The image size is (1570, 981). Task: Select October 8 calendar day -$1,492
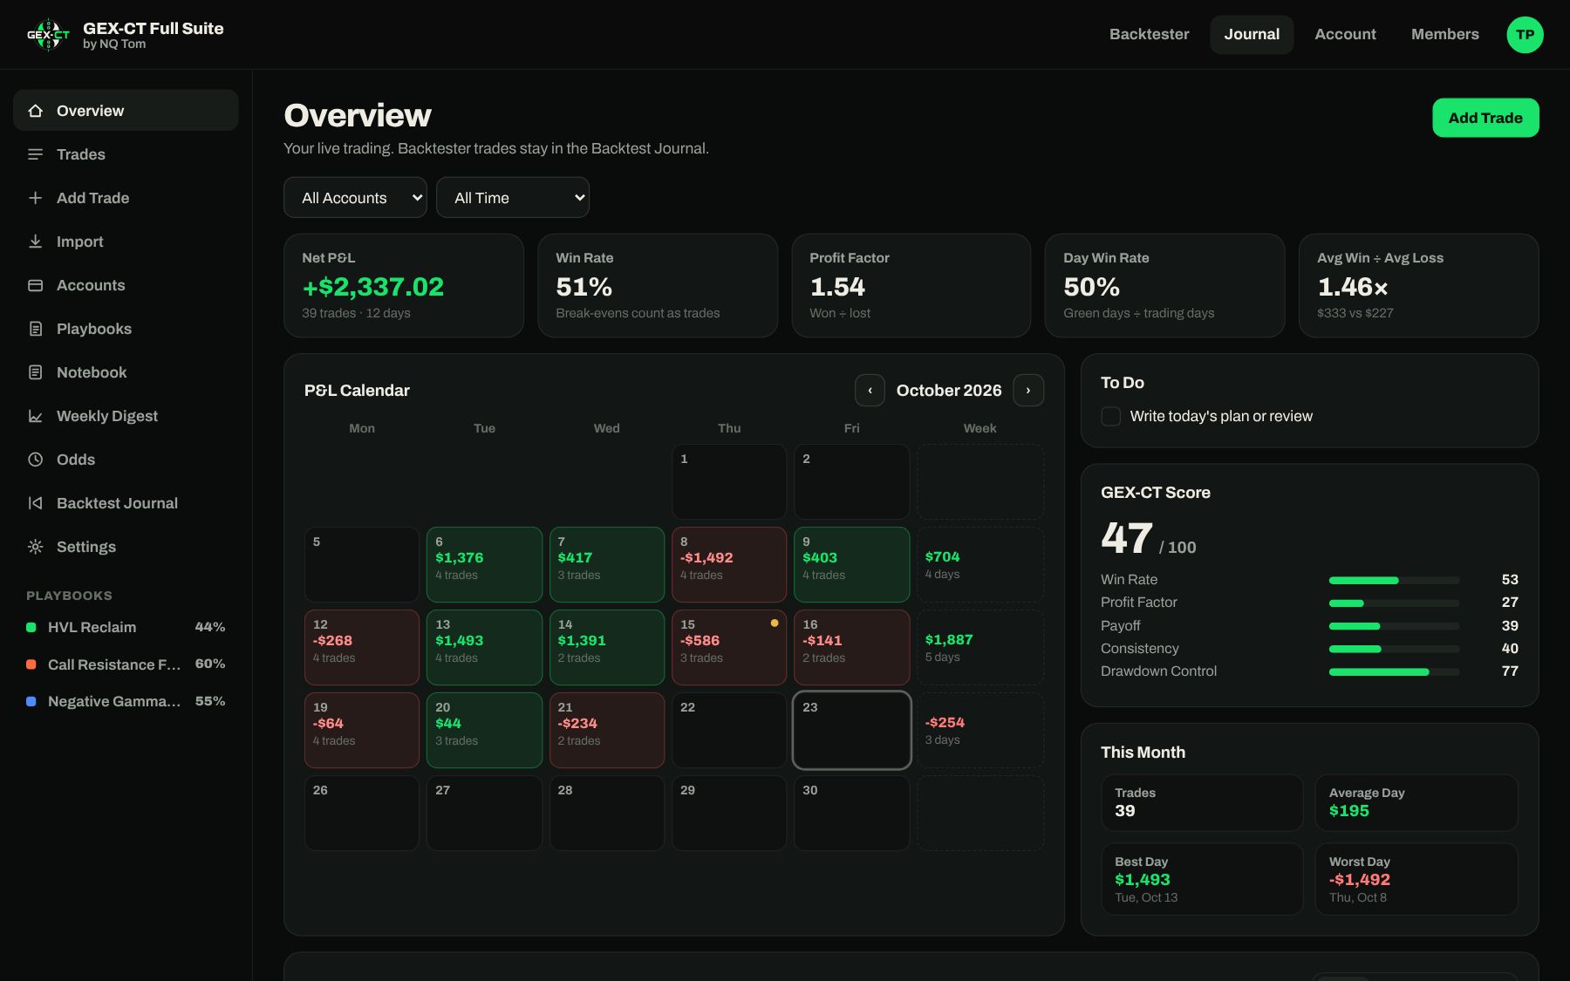(x=729, y=564)
